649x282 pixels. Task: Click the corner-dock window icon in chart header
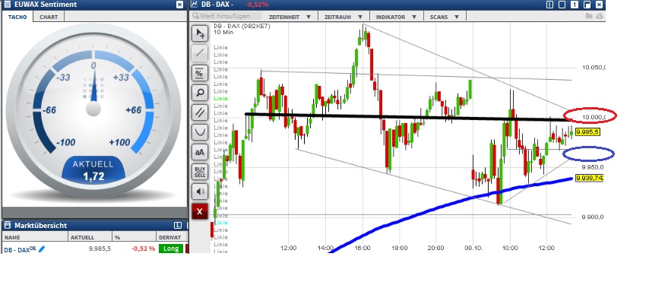[587, 5]
